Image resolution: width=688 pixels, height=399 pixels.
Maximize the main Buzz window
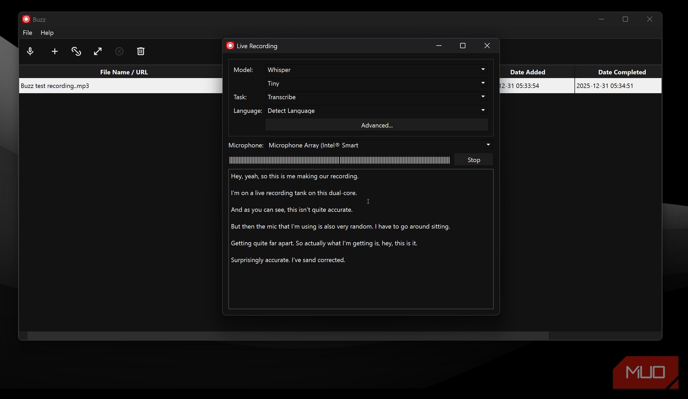click(625, 19)
